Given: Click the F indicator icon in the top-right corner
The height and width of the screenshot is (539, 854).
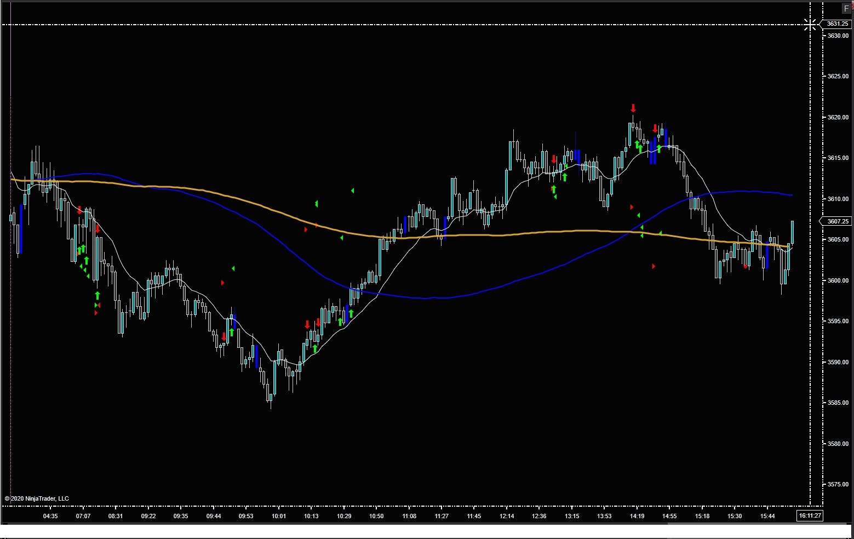Looking at the screenshot, I should (x=846, y=8).
